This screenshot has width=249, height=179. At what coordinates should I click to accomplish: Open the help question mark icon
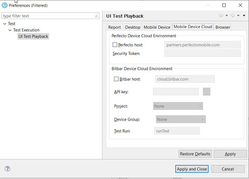7,168
